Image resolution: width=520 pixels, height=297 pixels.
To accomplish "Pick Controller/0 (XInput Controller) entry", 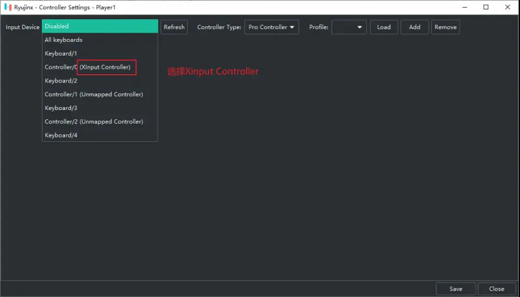I will click(100, 67).
